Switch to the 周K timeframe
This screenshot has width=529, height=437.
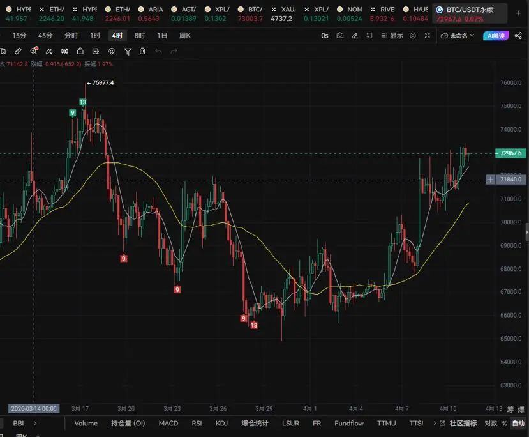(185, 36)
